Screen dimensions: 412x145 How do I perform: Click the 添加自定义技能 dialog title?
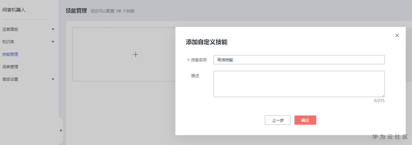pyautogui.click(x=206, y=42)
